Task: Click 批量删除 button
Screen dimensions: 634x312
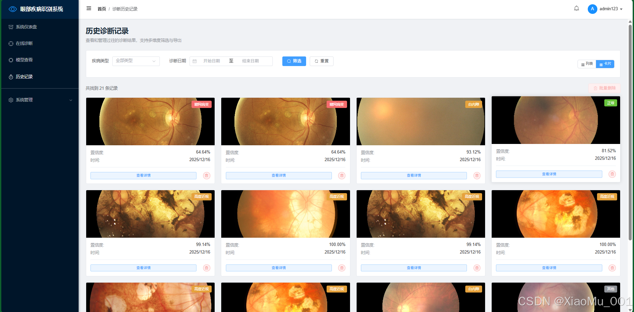Action: point(604,88)
